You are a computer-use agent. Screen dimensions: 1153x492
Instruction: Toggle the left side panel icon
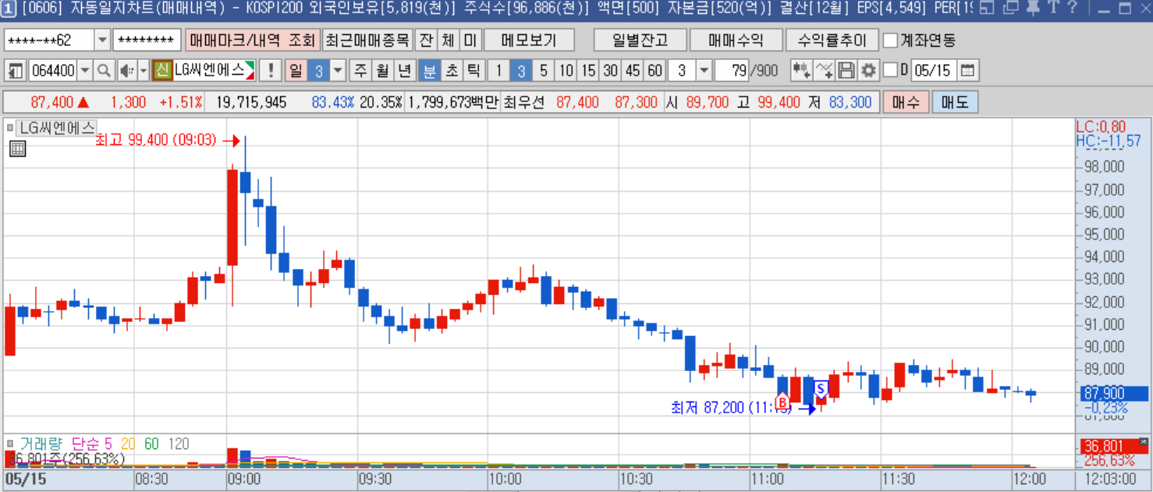15,71
